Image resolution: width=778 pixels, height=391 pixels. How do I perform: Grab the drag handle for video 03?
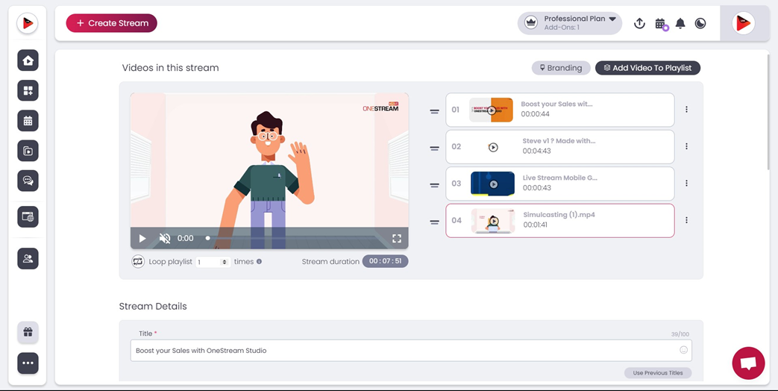tap(434, 186)
